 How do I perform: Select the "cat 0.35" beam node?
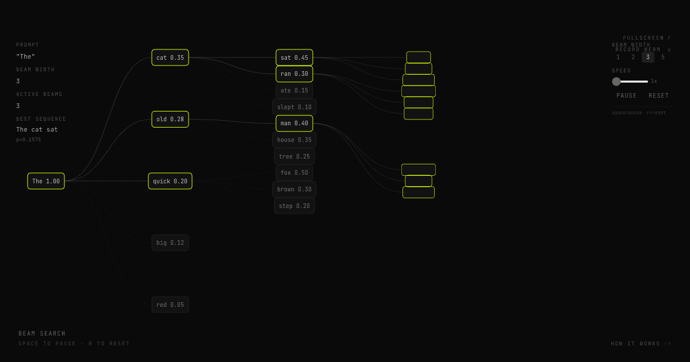pyautogui.click(x=170, y=57)
